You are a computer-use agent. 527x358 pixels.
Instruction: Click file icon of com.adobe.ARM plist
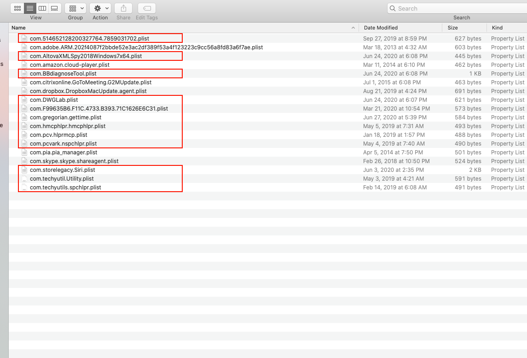point(24,47)
